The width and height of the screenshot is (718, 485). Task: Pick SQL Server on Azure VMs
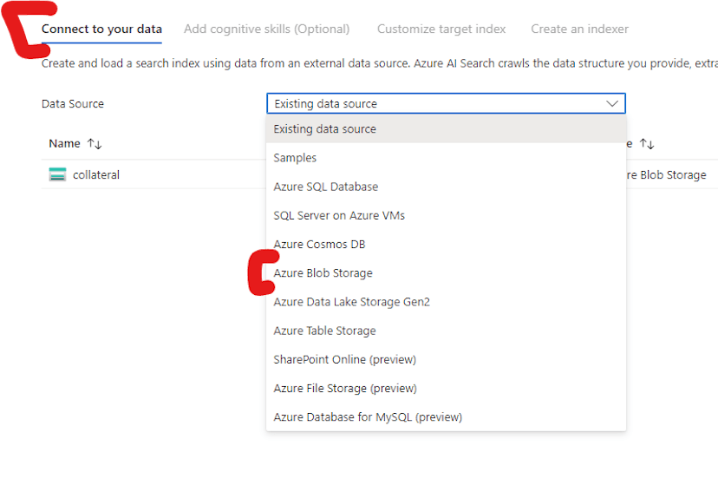339,215
